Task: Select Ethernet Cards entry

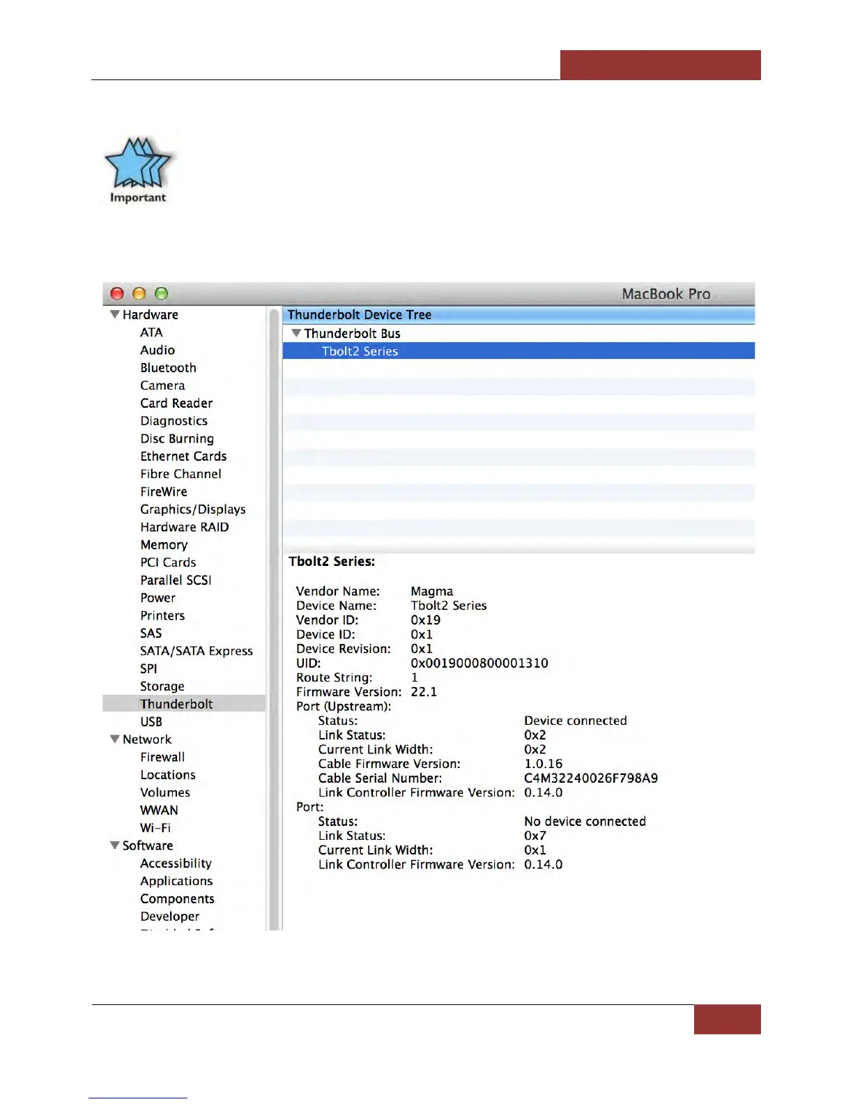Action: (x=183, y=456)
